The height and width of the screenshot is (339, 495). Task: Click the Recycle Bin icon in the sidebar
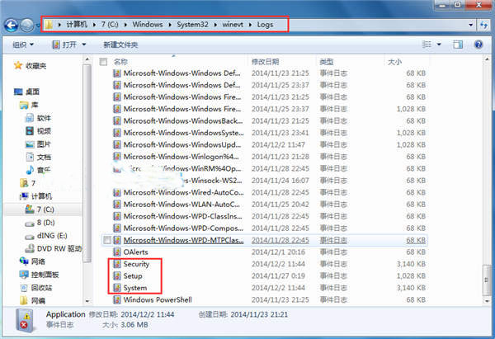(x=24, y=288)
